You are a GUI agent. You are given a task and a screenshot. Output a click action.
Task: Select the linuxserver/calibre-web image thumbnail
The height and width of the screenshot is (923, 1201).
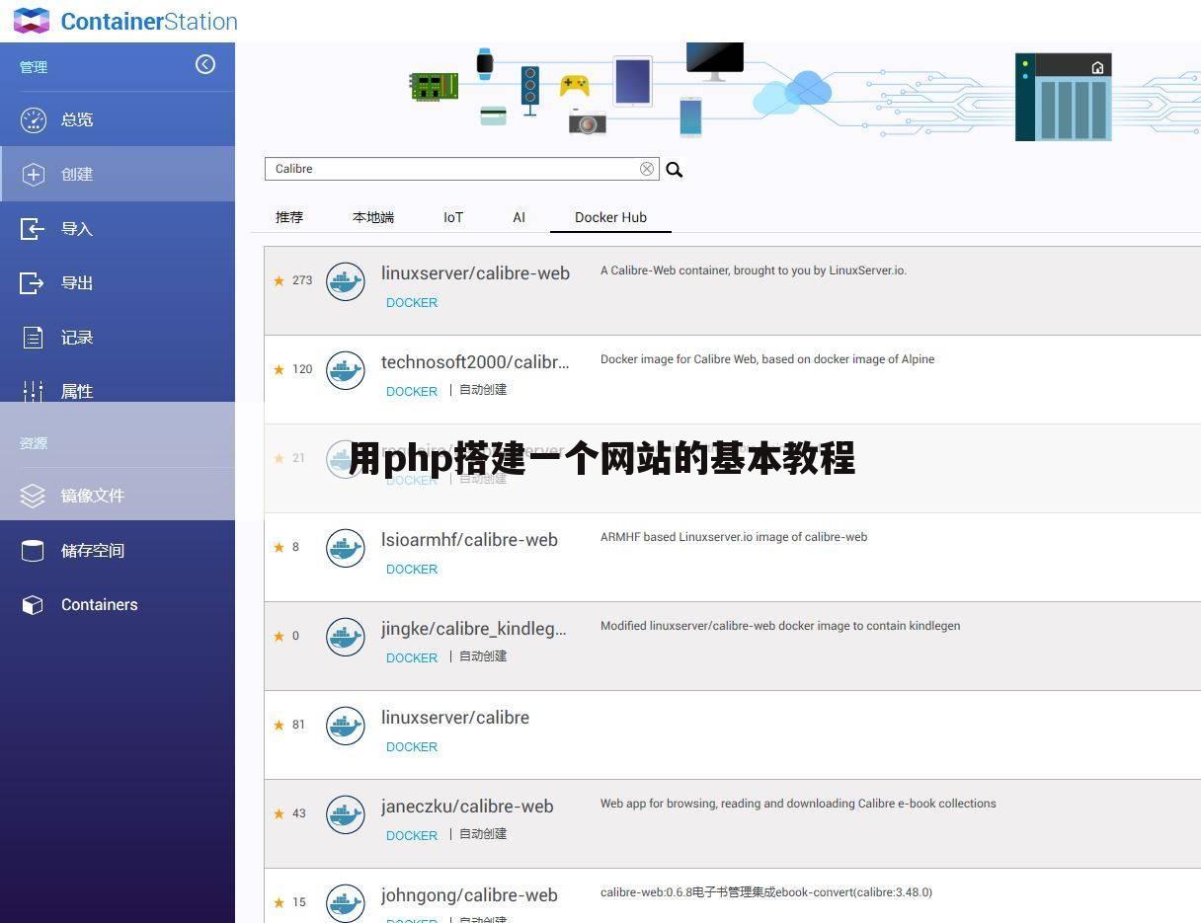[x=345, y=280]
